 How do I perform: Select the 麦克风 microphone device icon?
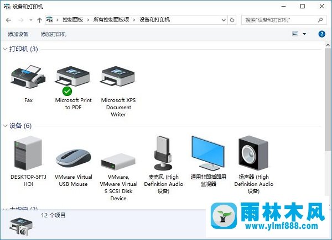(x=163, y=153)
